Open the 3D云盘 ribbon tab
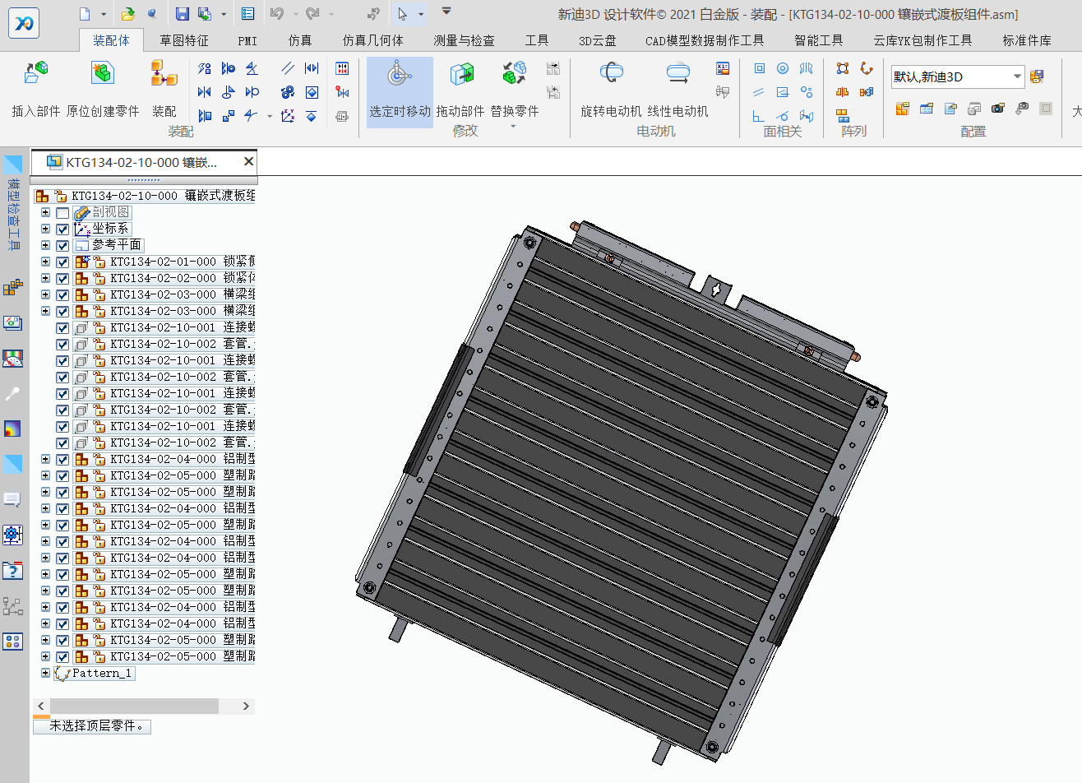1082x783 pixels. (x=597, y=40)
